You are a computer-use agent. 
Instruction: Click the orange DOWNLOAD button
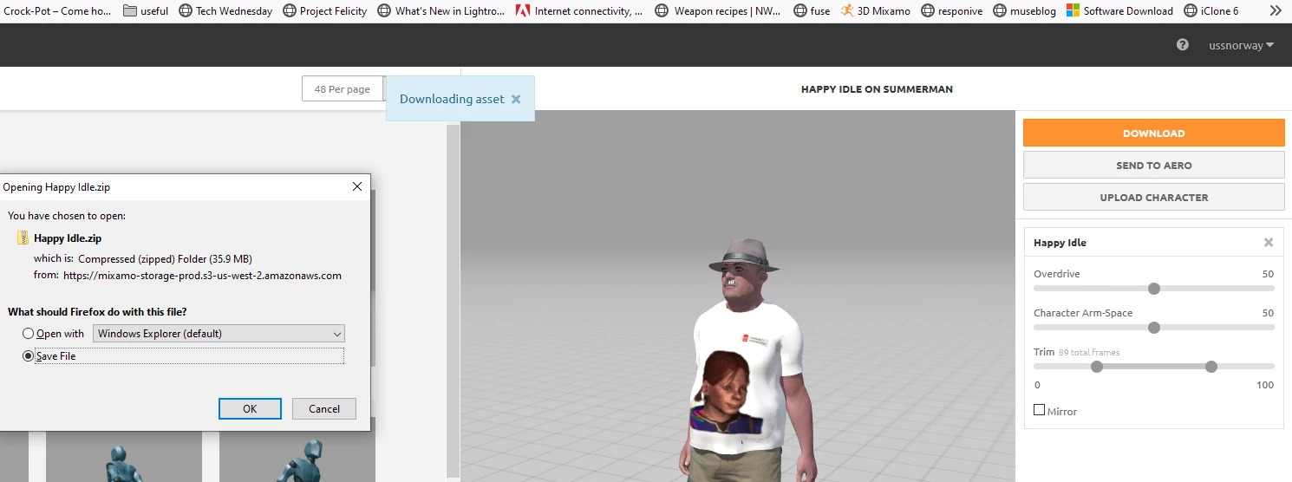click(1153, 133)
